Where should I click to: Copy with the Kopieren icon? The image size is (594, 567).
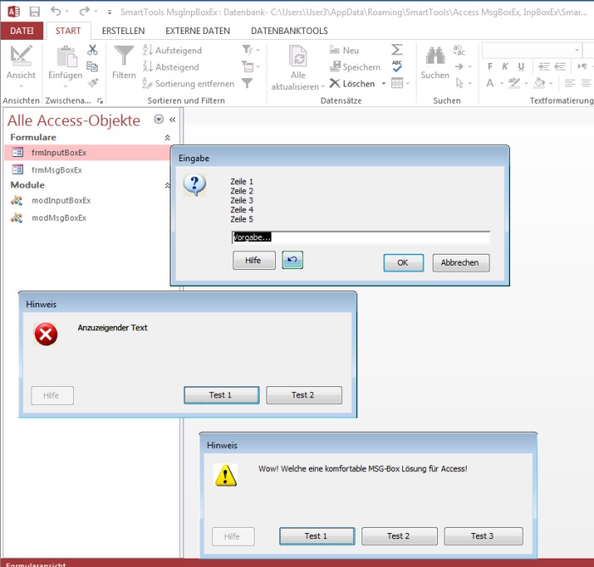click(x=92, y=67)
